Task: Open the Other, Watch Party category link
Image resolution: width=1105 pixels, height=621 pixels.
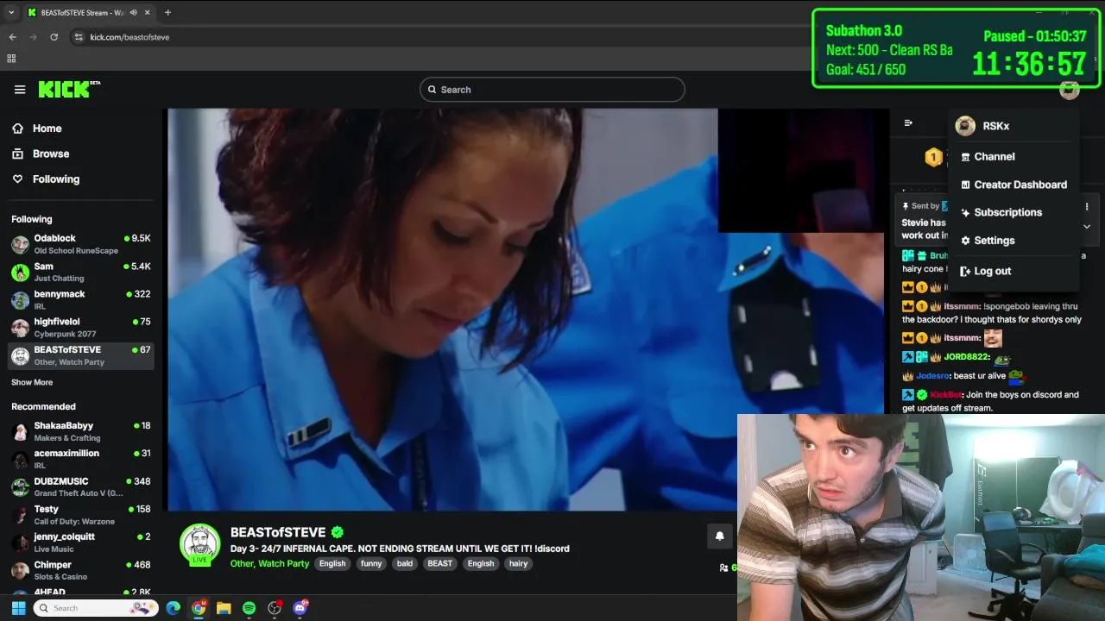Action: click(x=269, y=563)
